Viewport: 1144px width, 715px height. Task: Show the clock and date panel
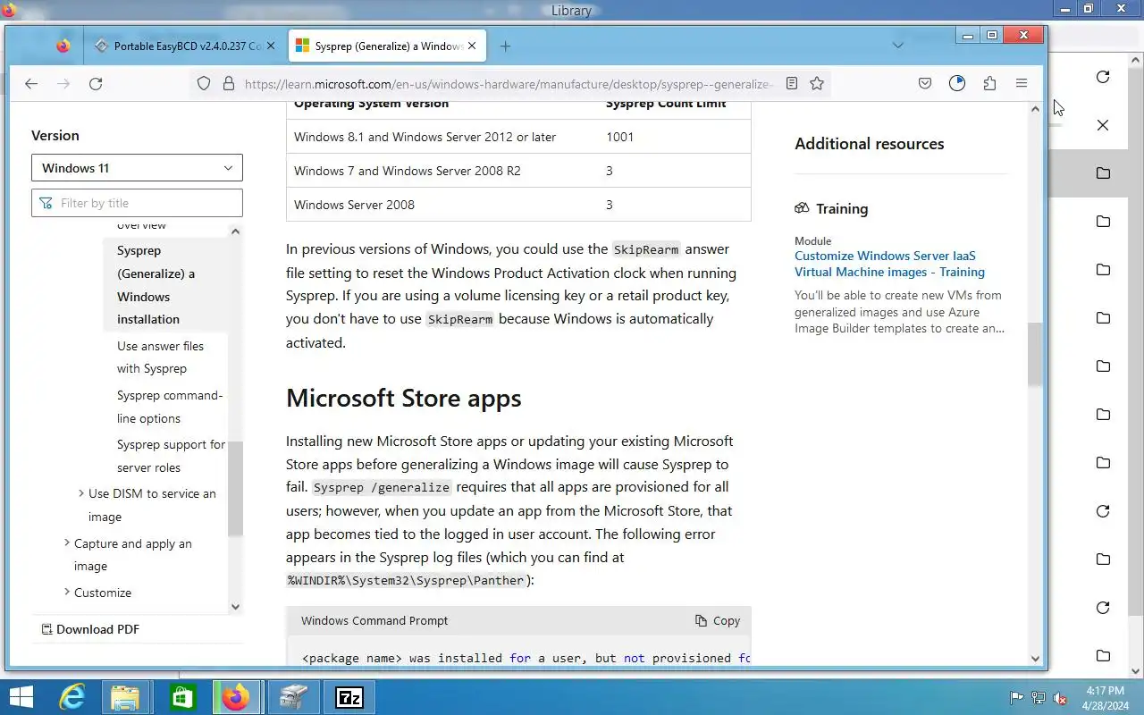pyautogui.click(x=1106, y=698)
